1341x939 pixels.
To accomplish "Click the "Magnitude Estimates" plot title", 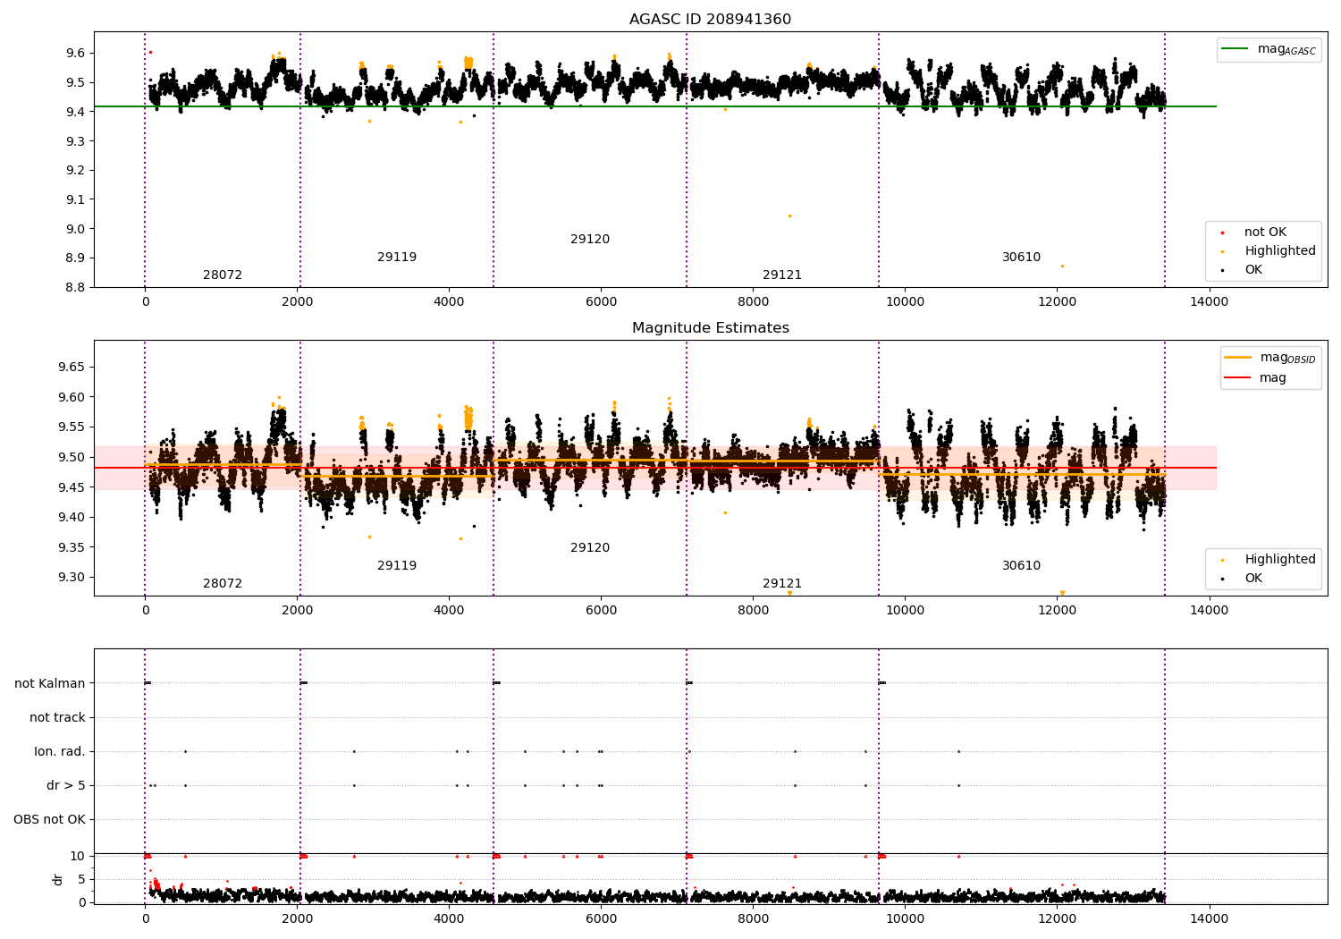I will click(x=710, y=328).
